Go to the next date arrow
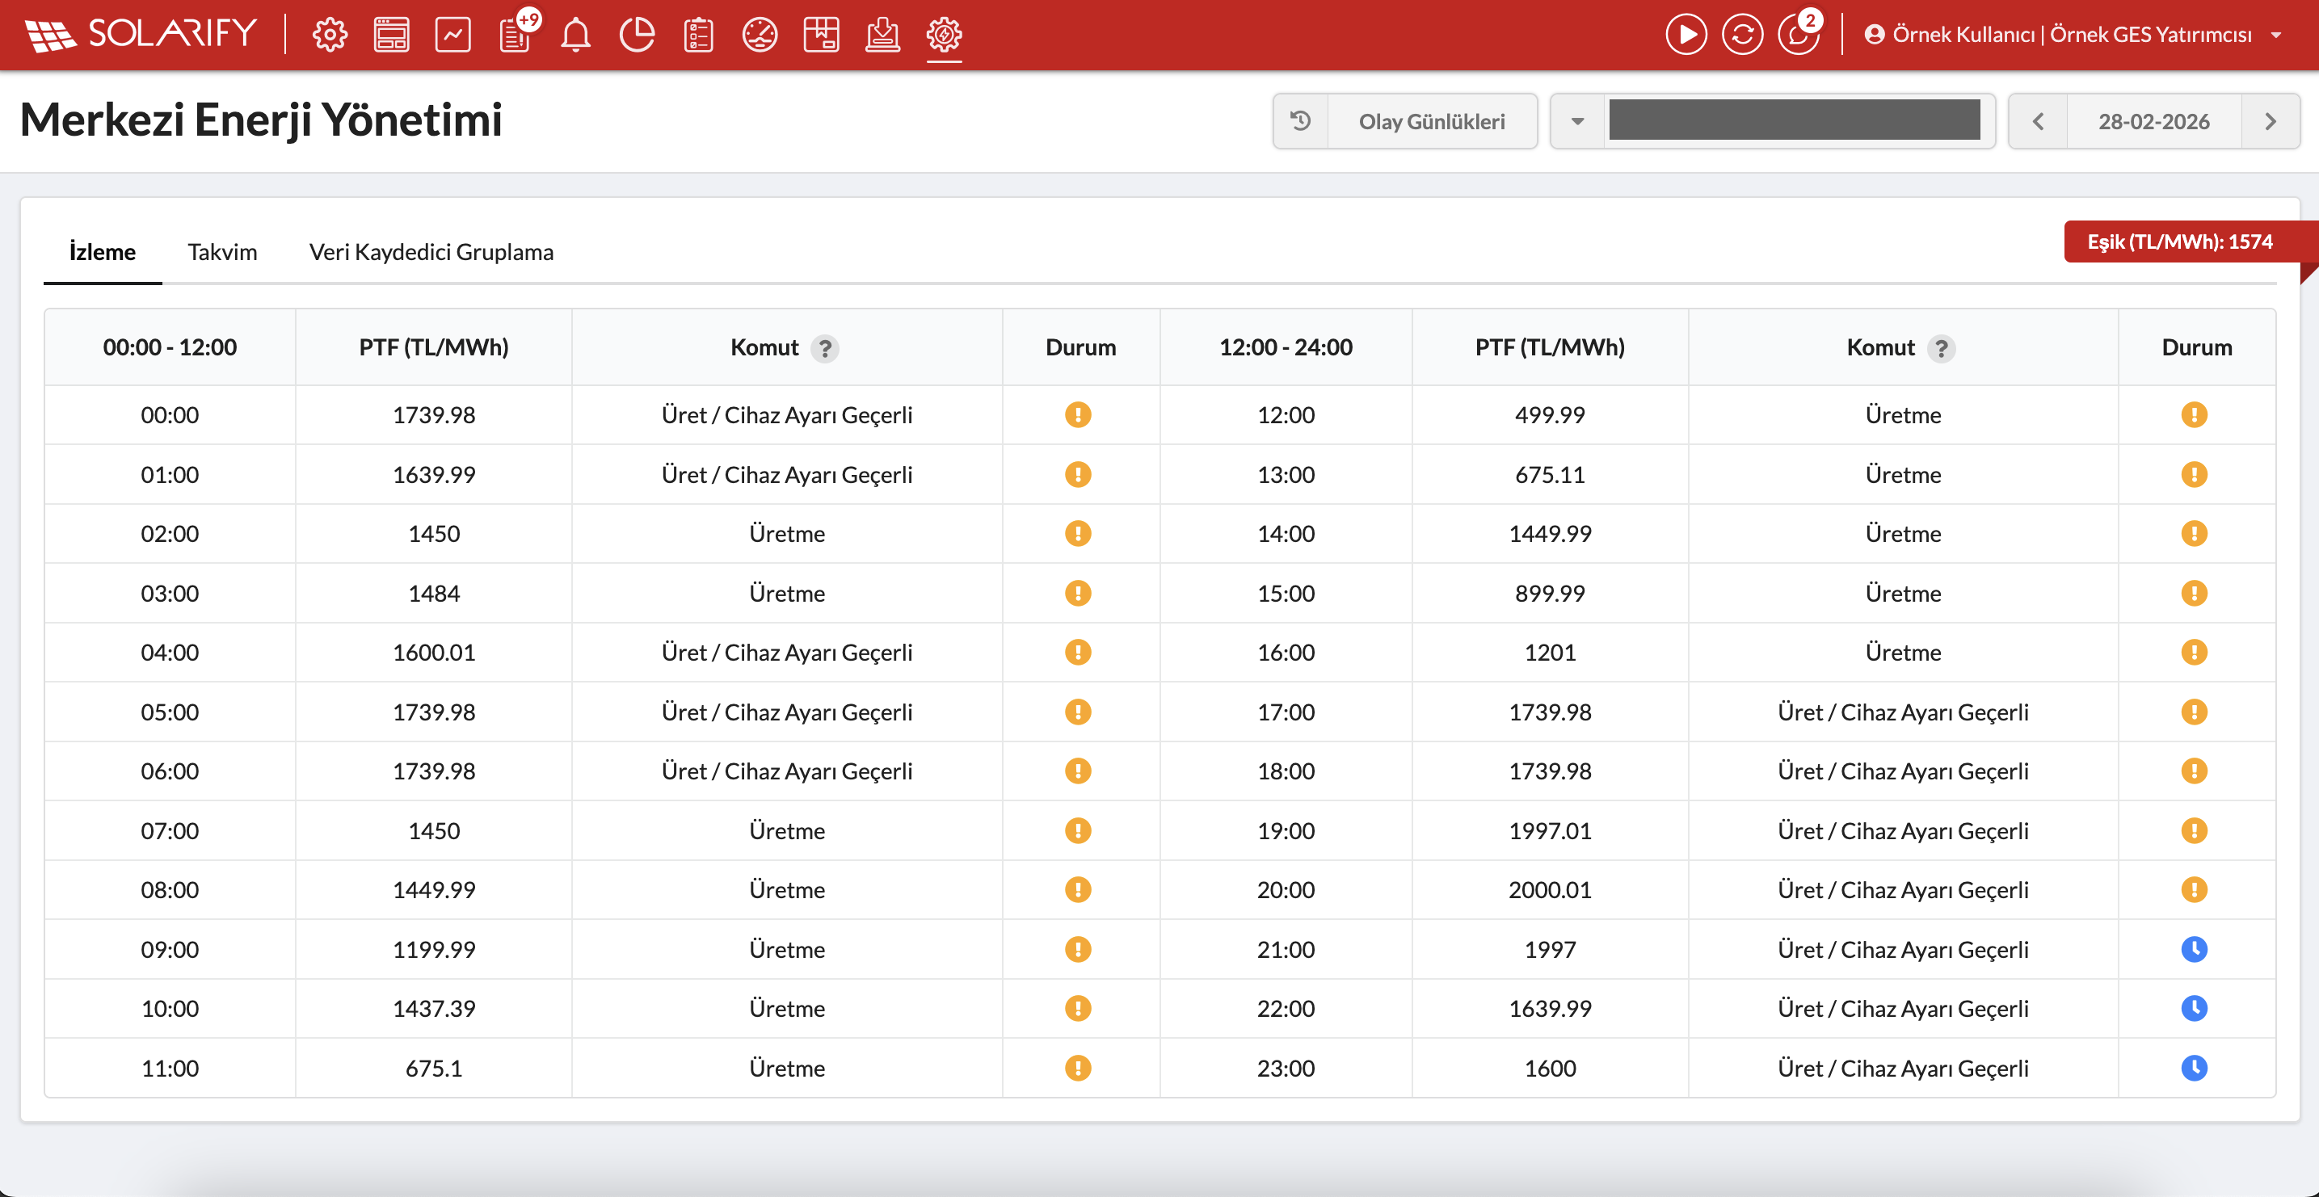 point(2270,121)
